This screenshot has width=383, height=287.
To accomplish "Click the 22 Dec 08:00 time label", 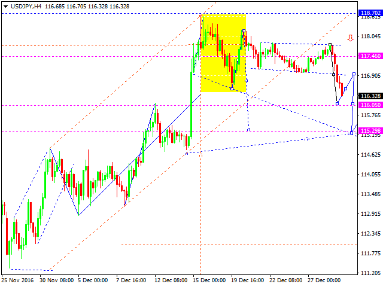I will (x=286, y=280).
